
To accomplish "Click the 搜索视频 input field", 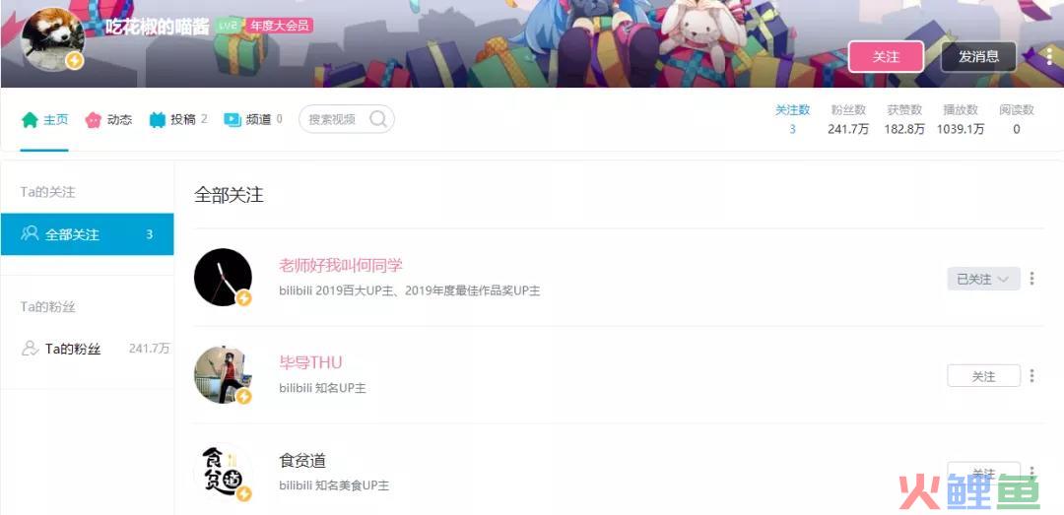I will 346,119.
